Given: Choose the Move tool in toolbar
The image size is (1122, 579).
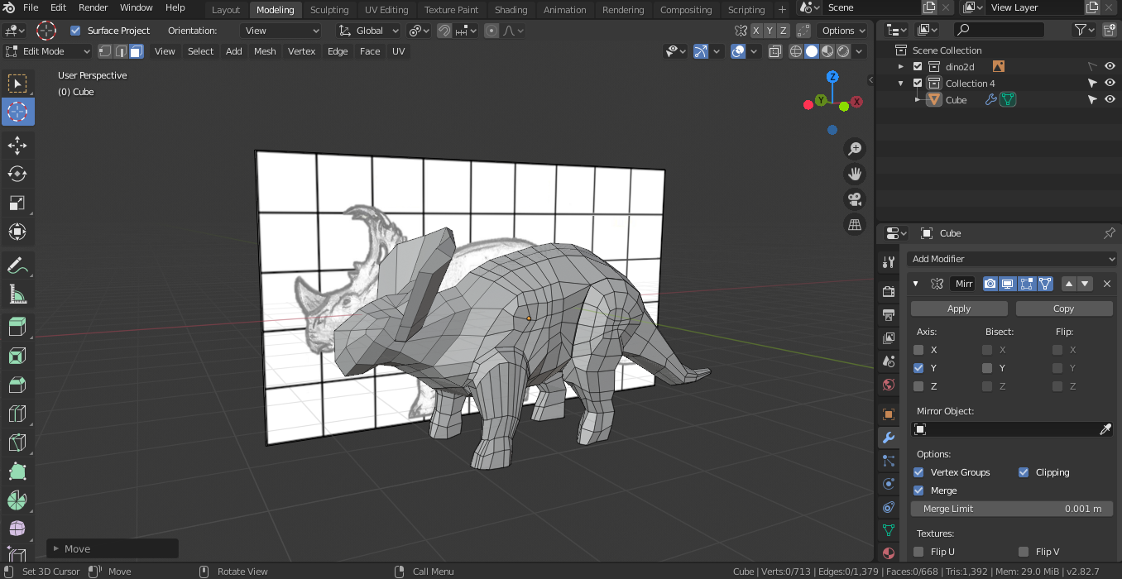Looking at the screenshot, I should point(17,146).
